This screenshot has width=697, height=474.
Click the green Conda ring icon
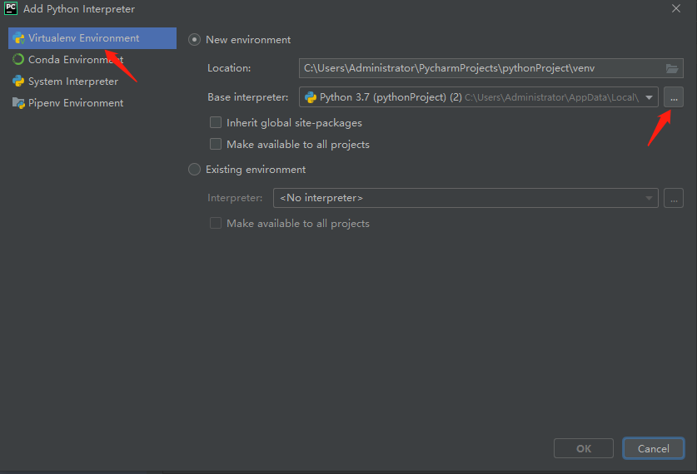point(18,60)
